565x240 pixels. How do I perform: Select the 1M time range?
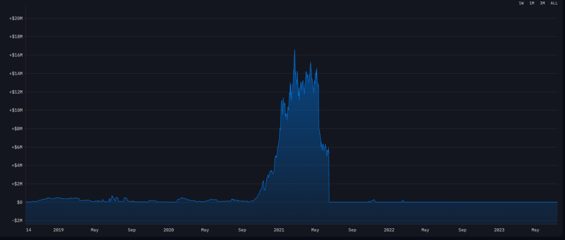click(x=532, y=3)
